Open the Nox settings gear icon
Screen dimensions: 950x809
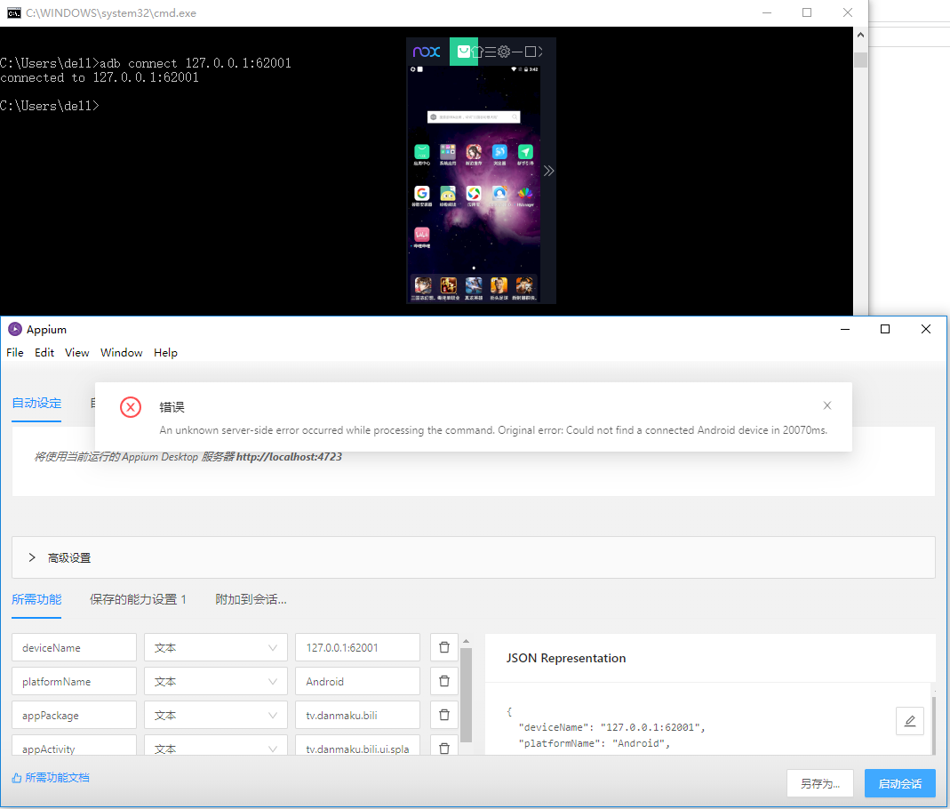(x=504, y=52)
